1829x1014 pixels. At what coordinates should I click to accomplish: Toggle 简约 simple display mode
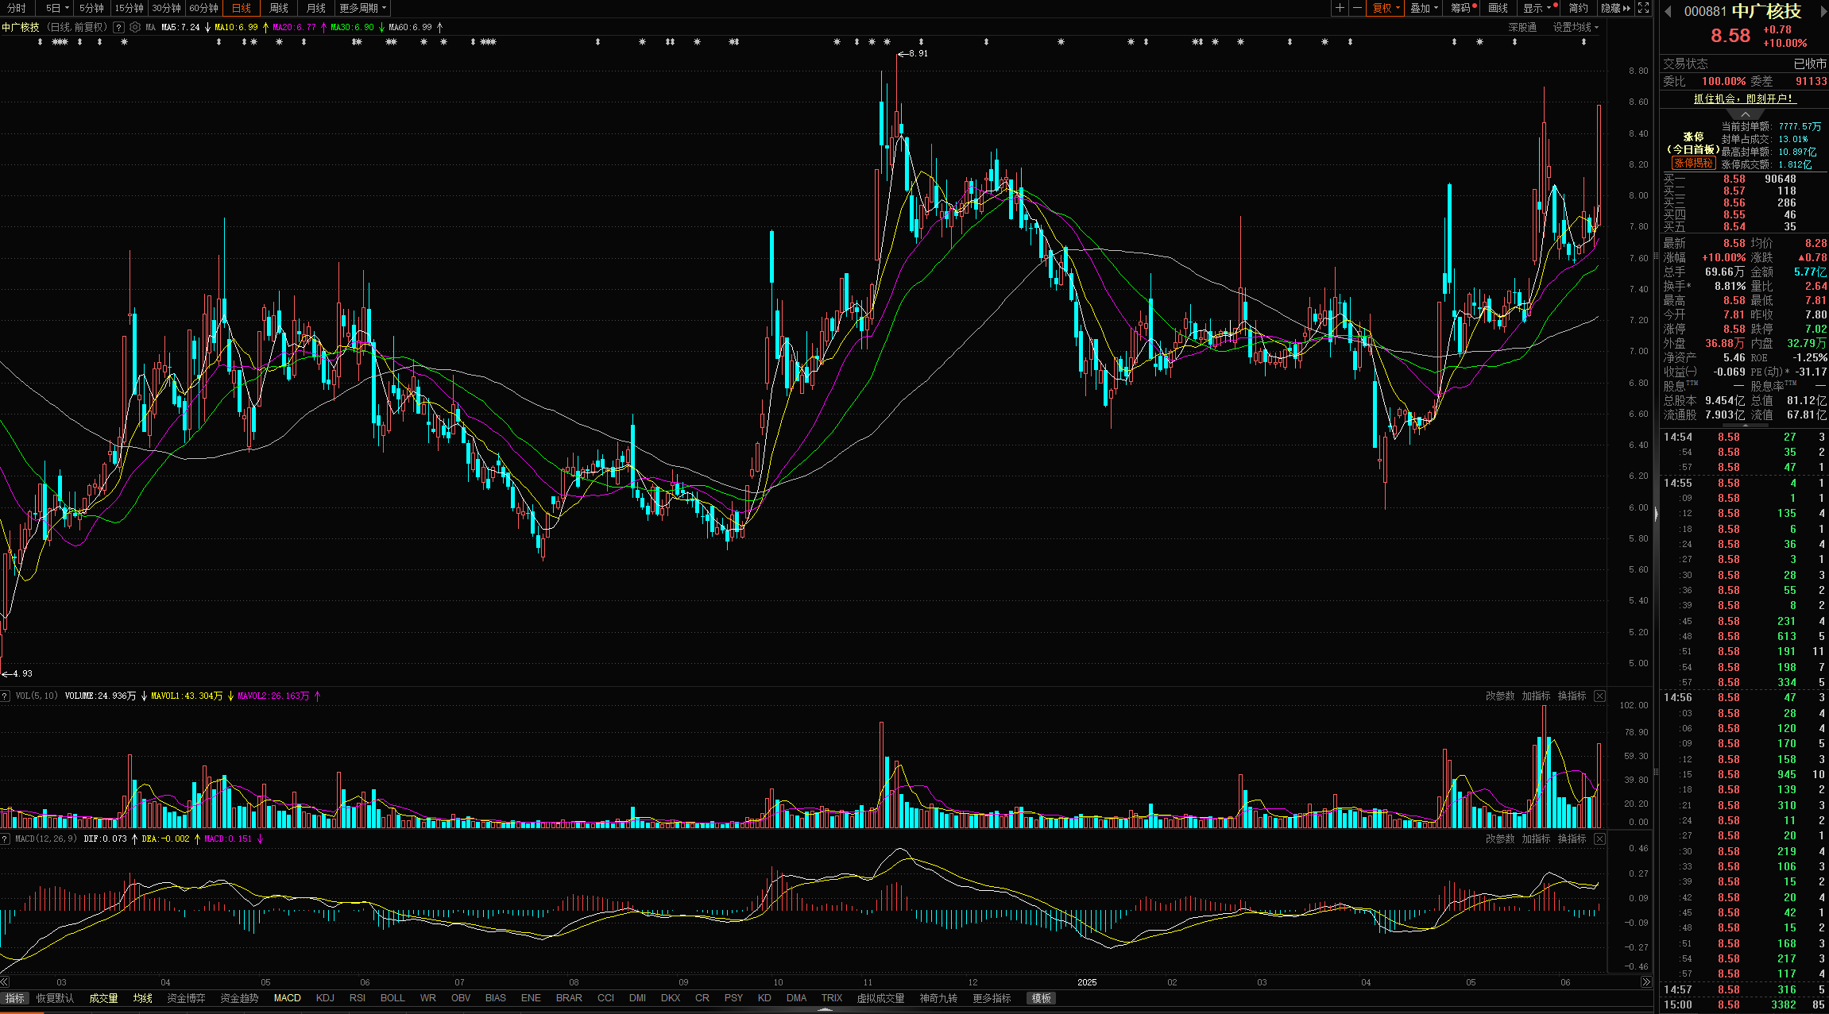pyautogui.click(x=1578, y=8)
